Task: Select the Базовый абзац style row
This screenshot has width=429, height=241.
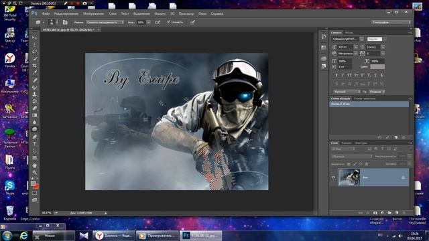Action: click(x=369, y=104)
